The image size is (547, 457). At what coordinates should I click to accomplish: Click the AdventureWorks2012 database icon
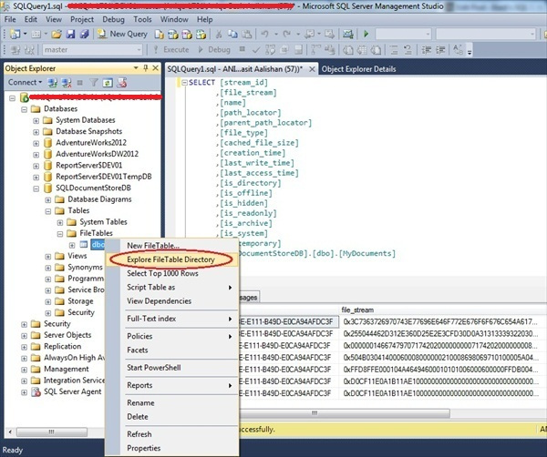(49, 143)
